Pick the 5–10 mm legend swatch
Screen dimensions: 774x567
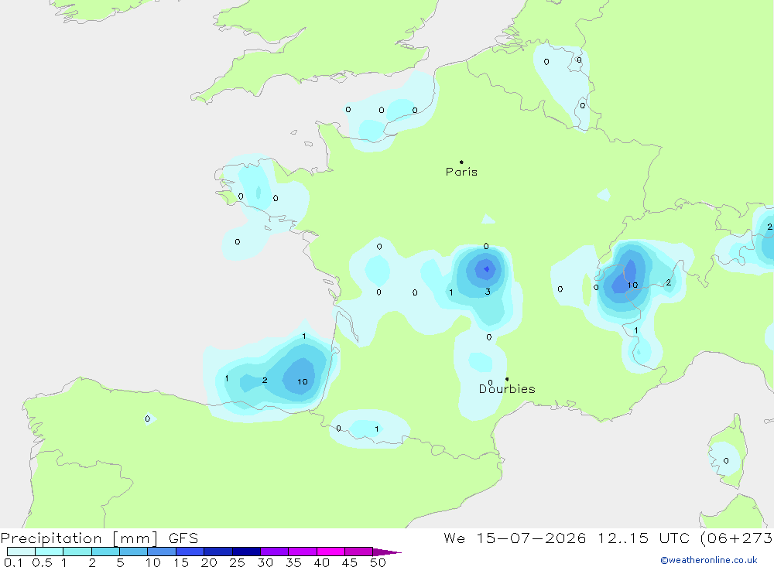click(x=134, y=552)
